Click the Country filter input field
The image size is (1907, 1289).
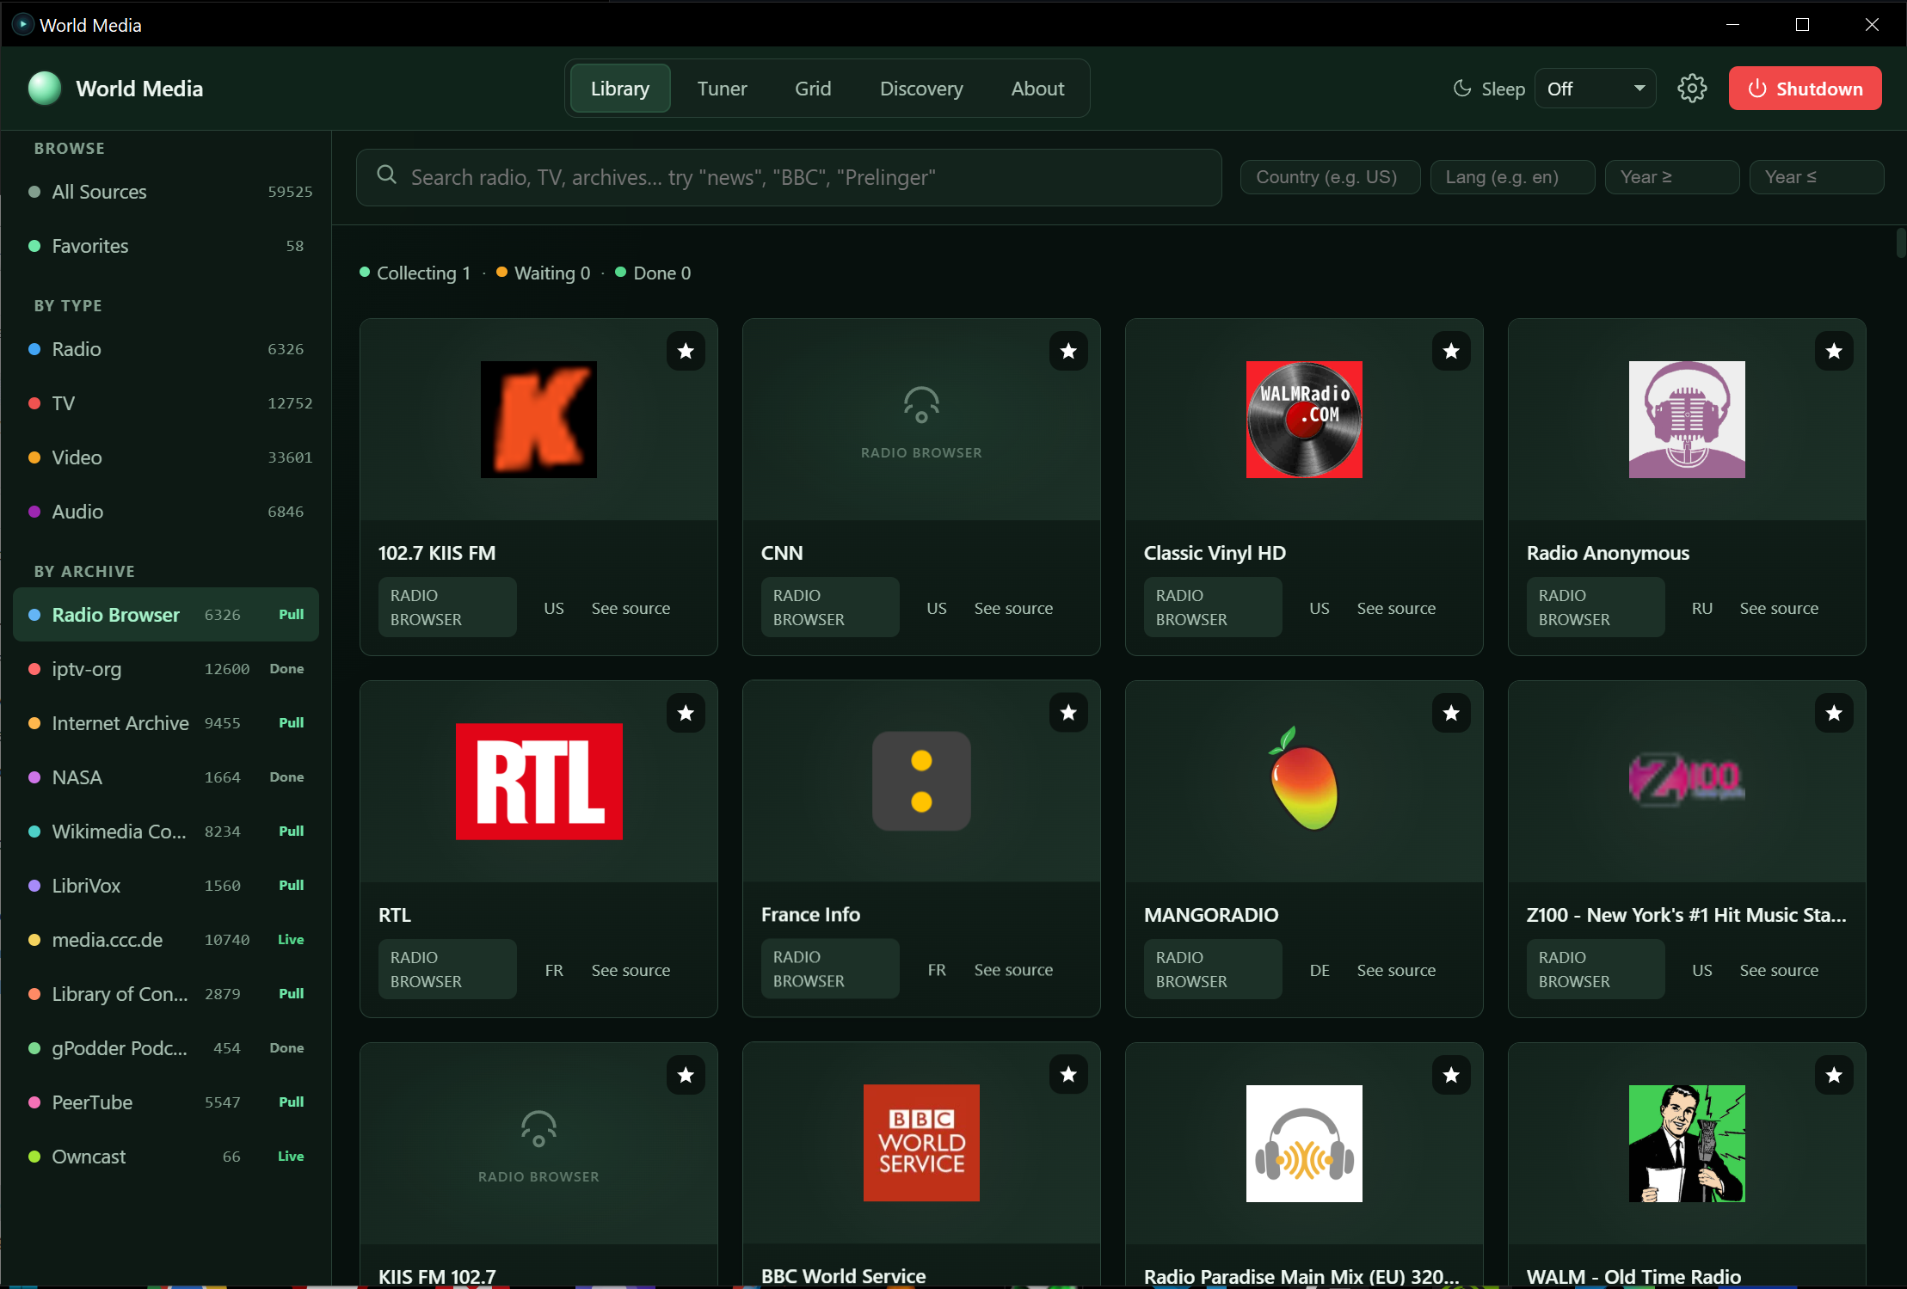[1330, 177]
